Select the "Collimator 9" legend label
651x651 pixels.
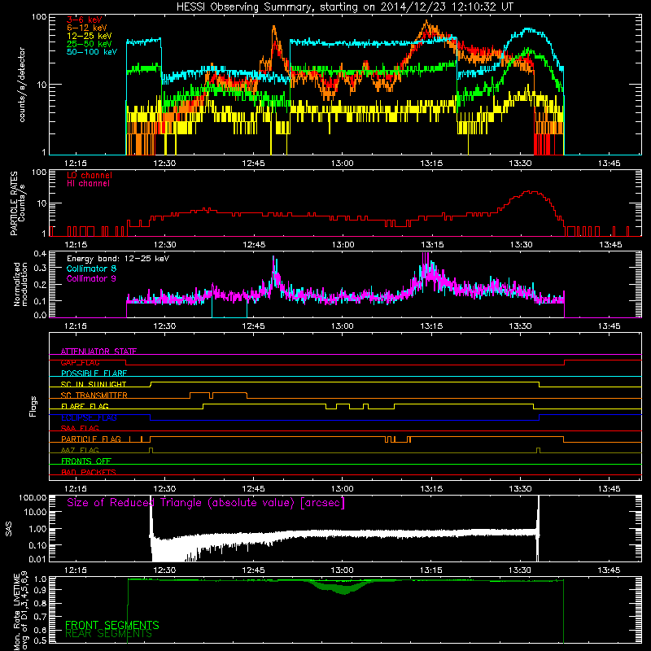[x=91, y=278]
